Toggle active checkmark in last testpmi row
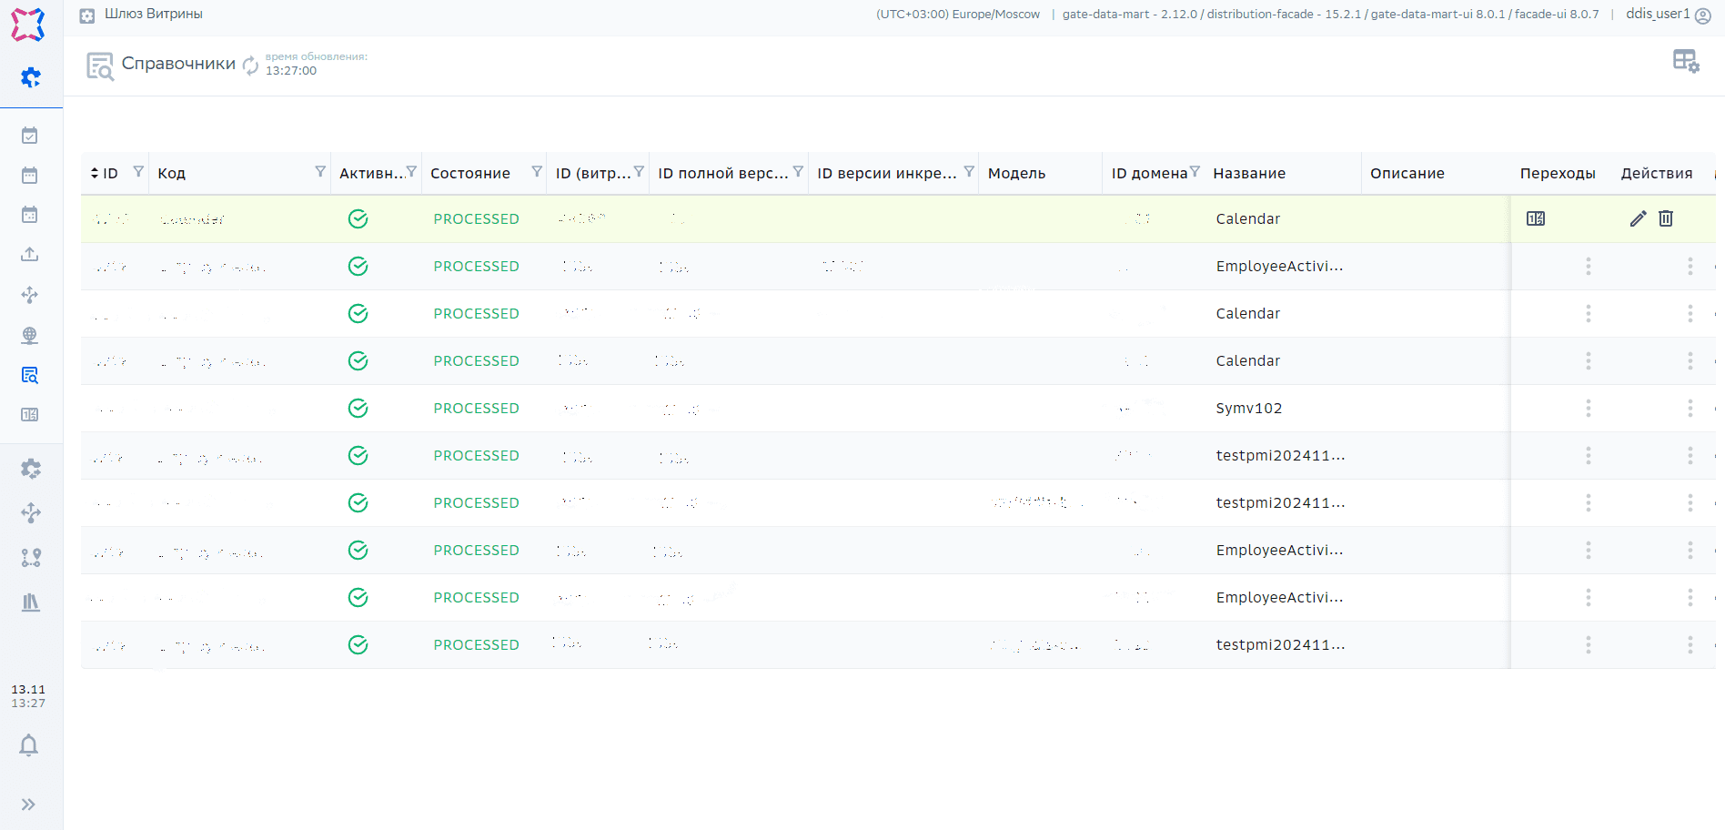This screenshot has width=1725, height=830. click(358, 645)
